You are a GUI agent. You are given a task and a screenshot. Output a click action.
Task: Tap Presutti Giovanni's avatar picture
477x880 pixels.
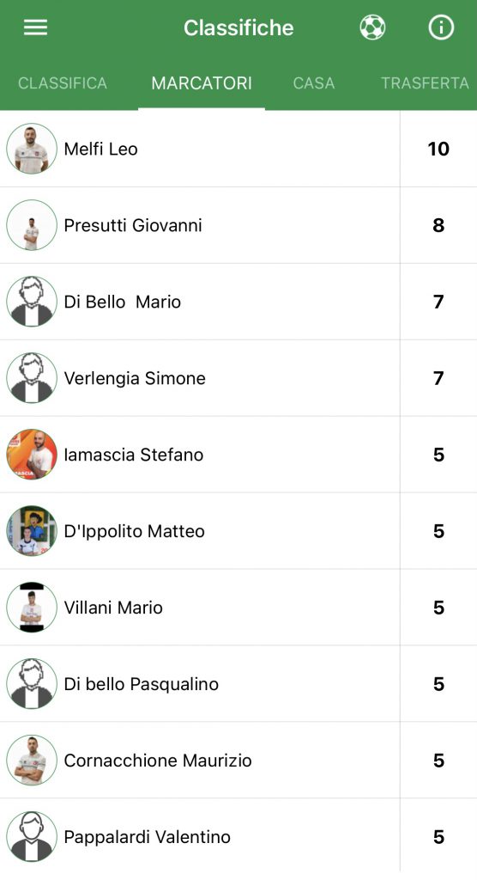pos(32,225)
